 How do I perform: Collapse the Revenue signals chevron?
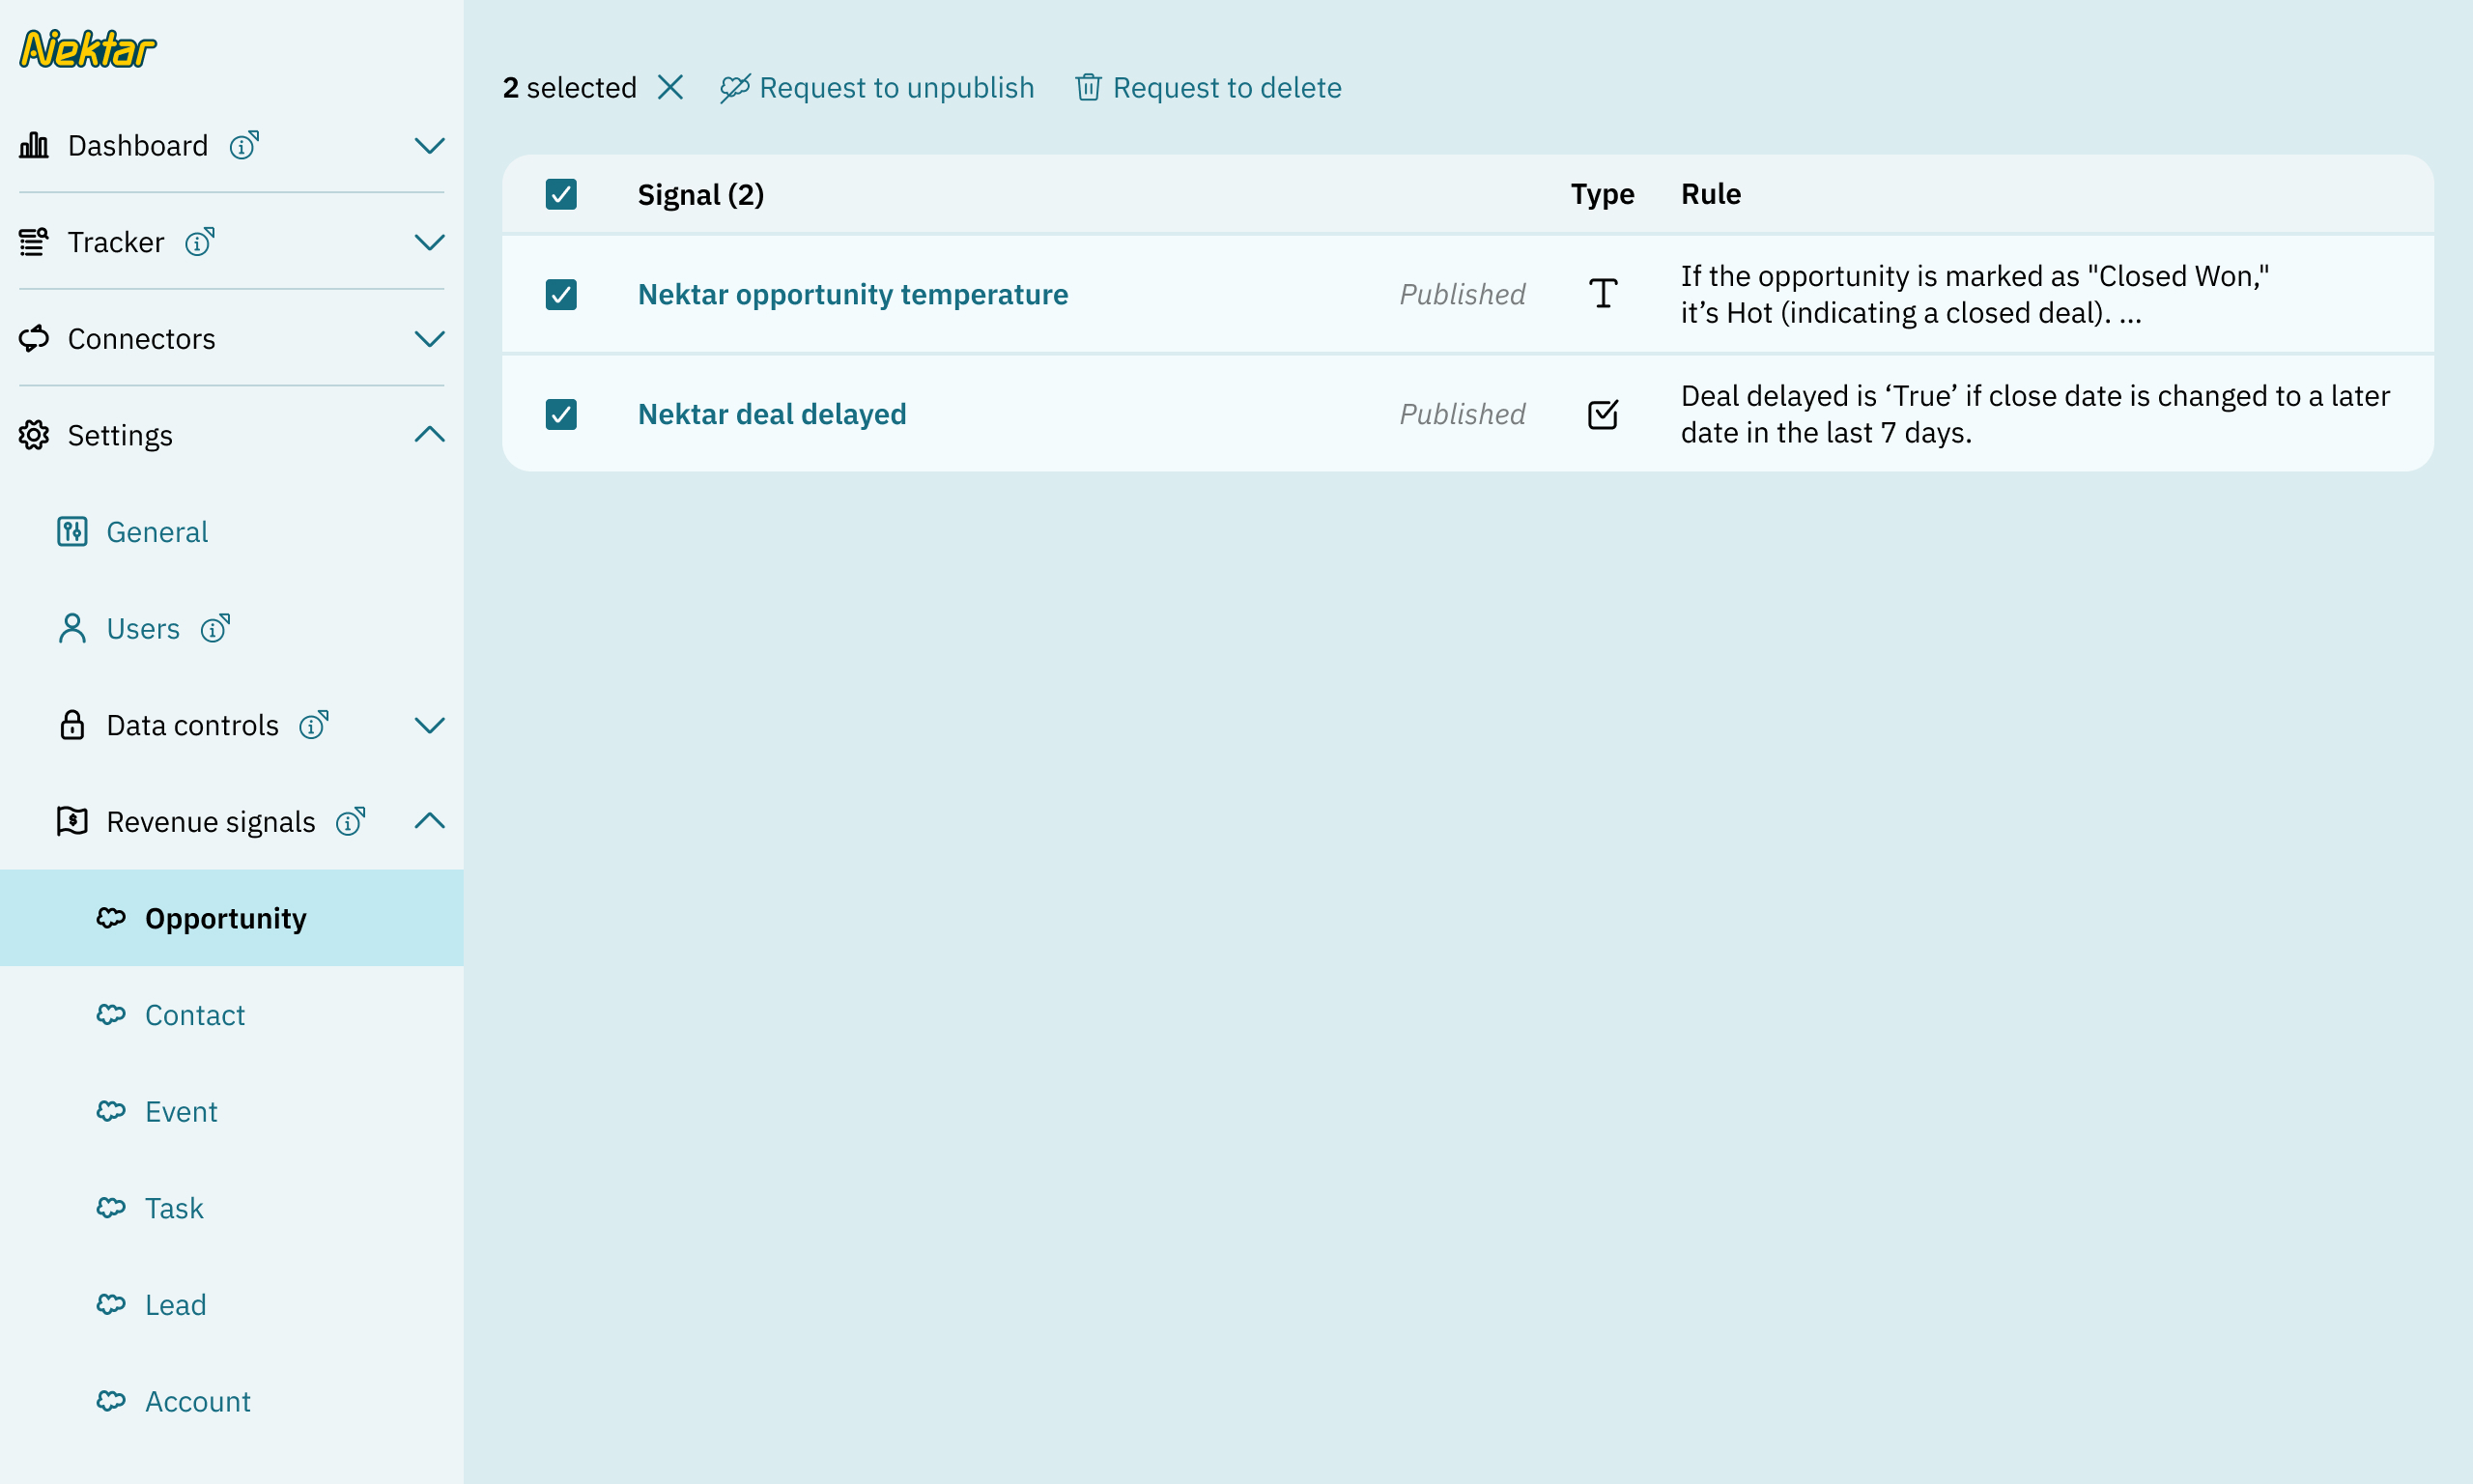[x=430, y=821]
